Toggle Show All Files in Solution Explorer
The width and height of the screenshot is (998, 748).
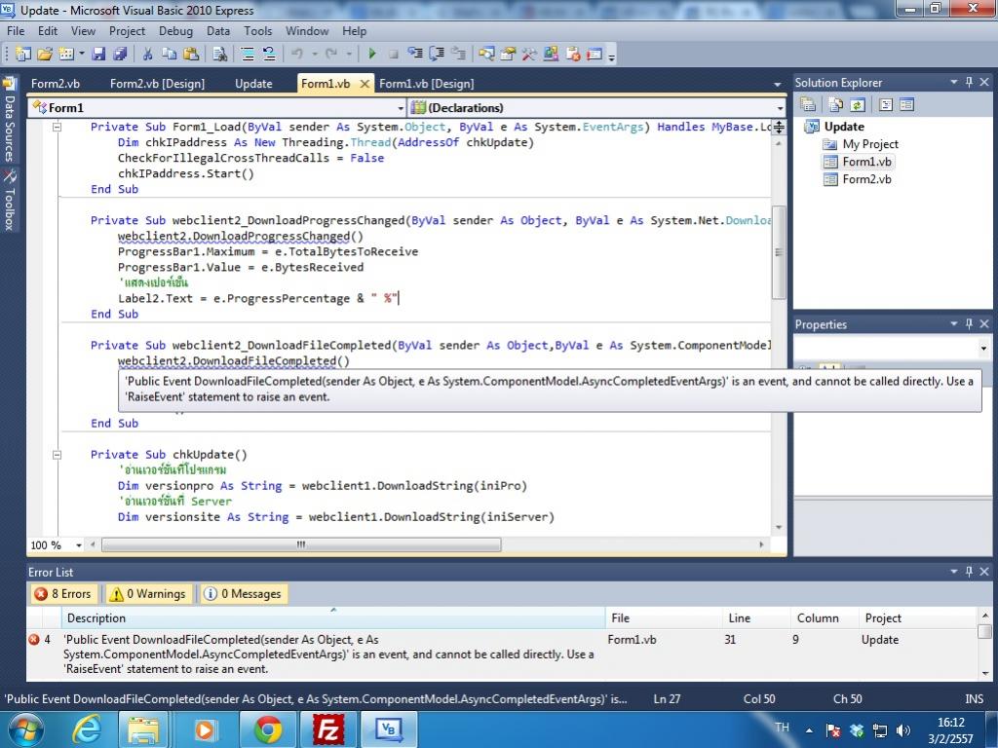pyautogui.click(x=836, y=105)
